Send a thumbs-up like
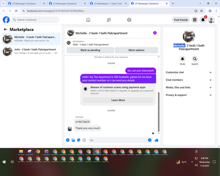Image resolution: width=220 pixels, height=176 pixels. click(157, 140)
